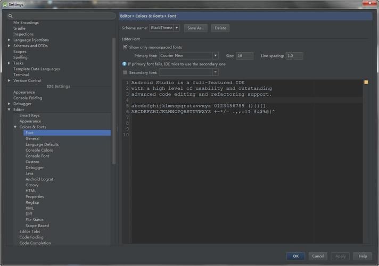
Task: Collapse the Colors & Fonts tree node
Action: click(x=15, y=127)
